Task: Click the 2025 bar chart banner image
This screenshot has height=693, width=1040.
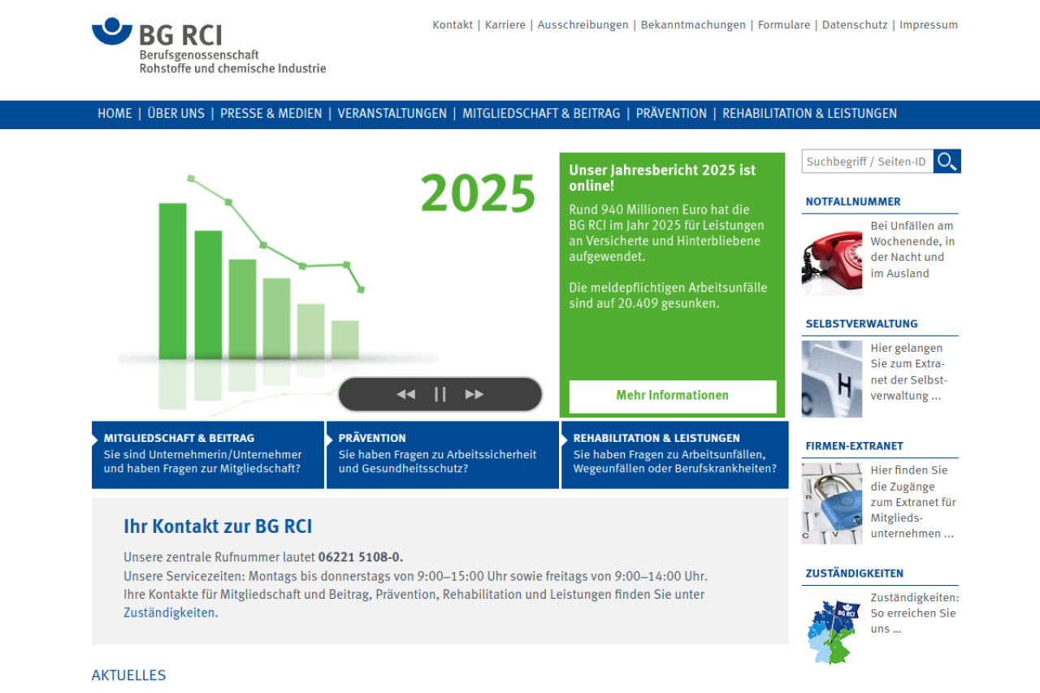Action: (325, 284)
